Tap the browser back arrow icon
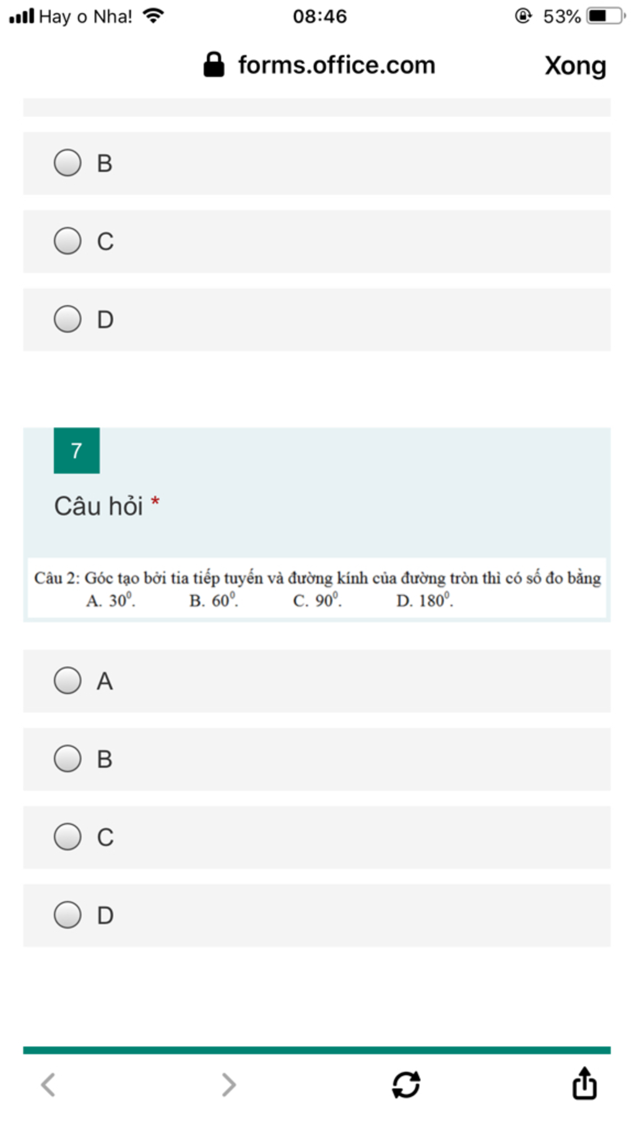 pos(48,1085)
